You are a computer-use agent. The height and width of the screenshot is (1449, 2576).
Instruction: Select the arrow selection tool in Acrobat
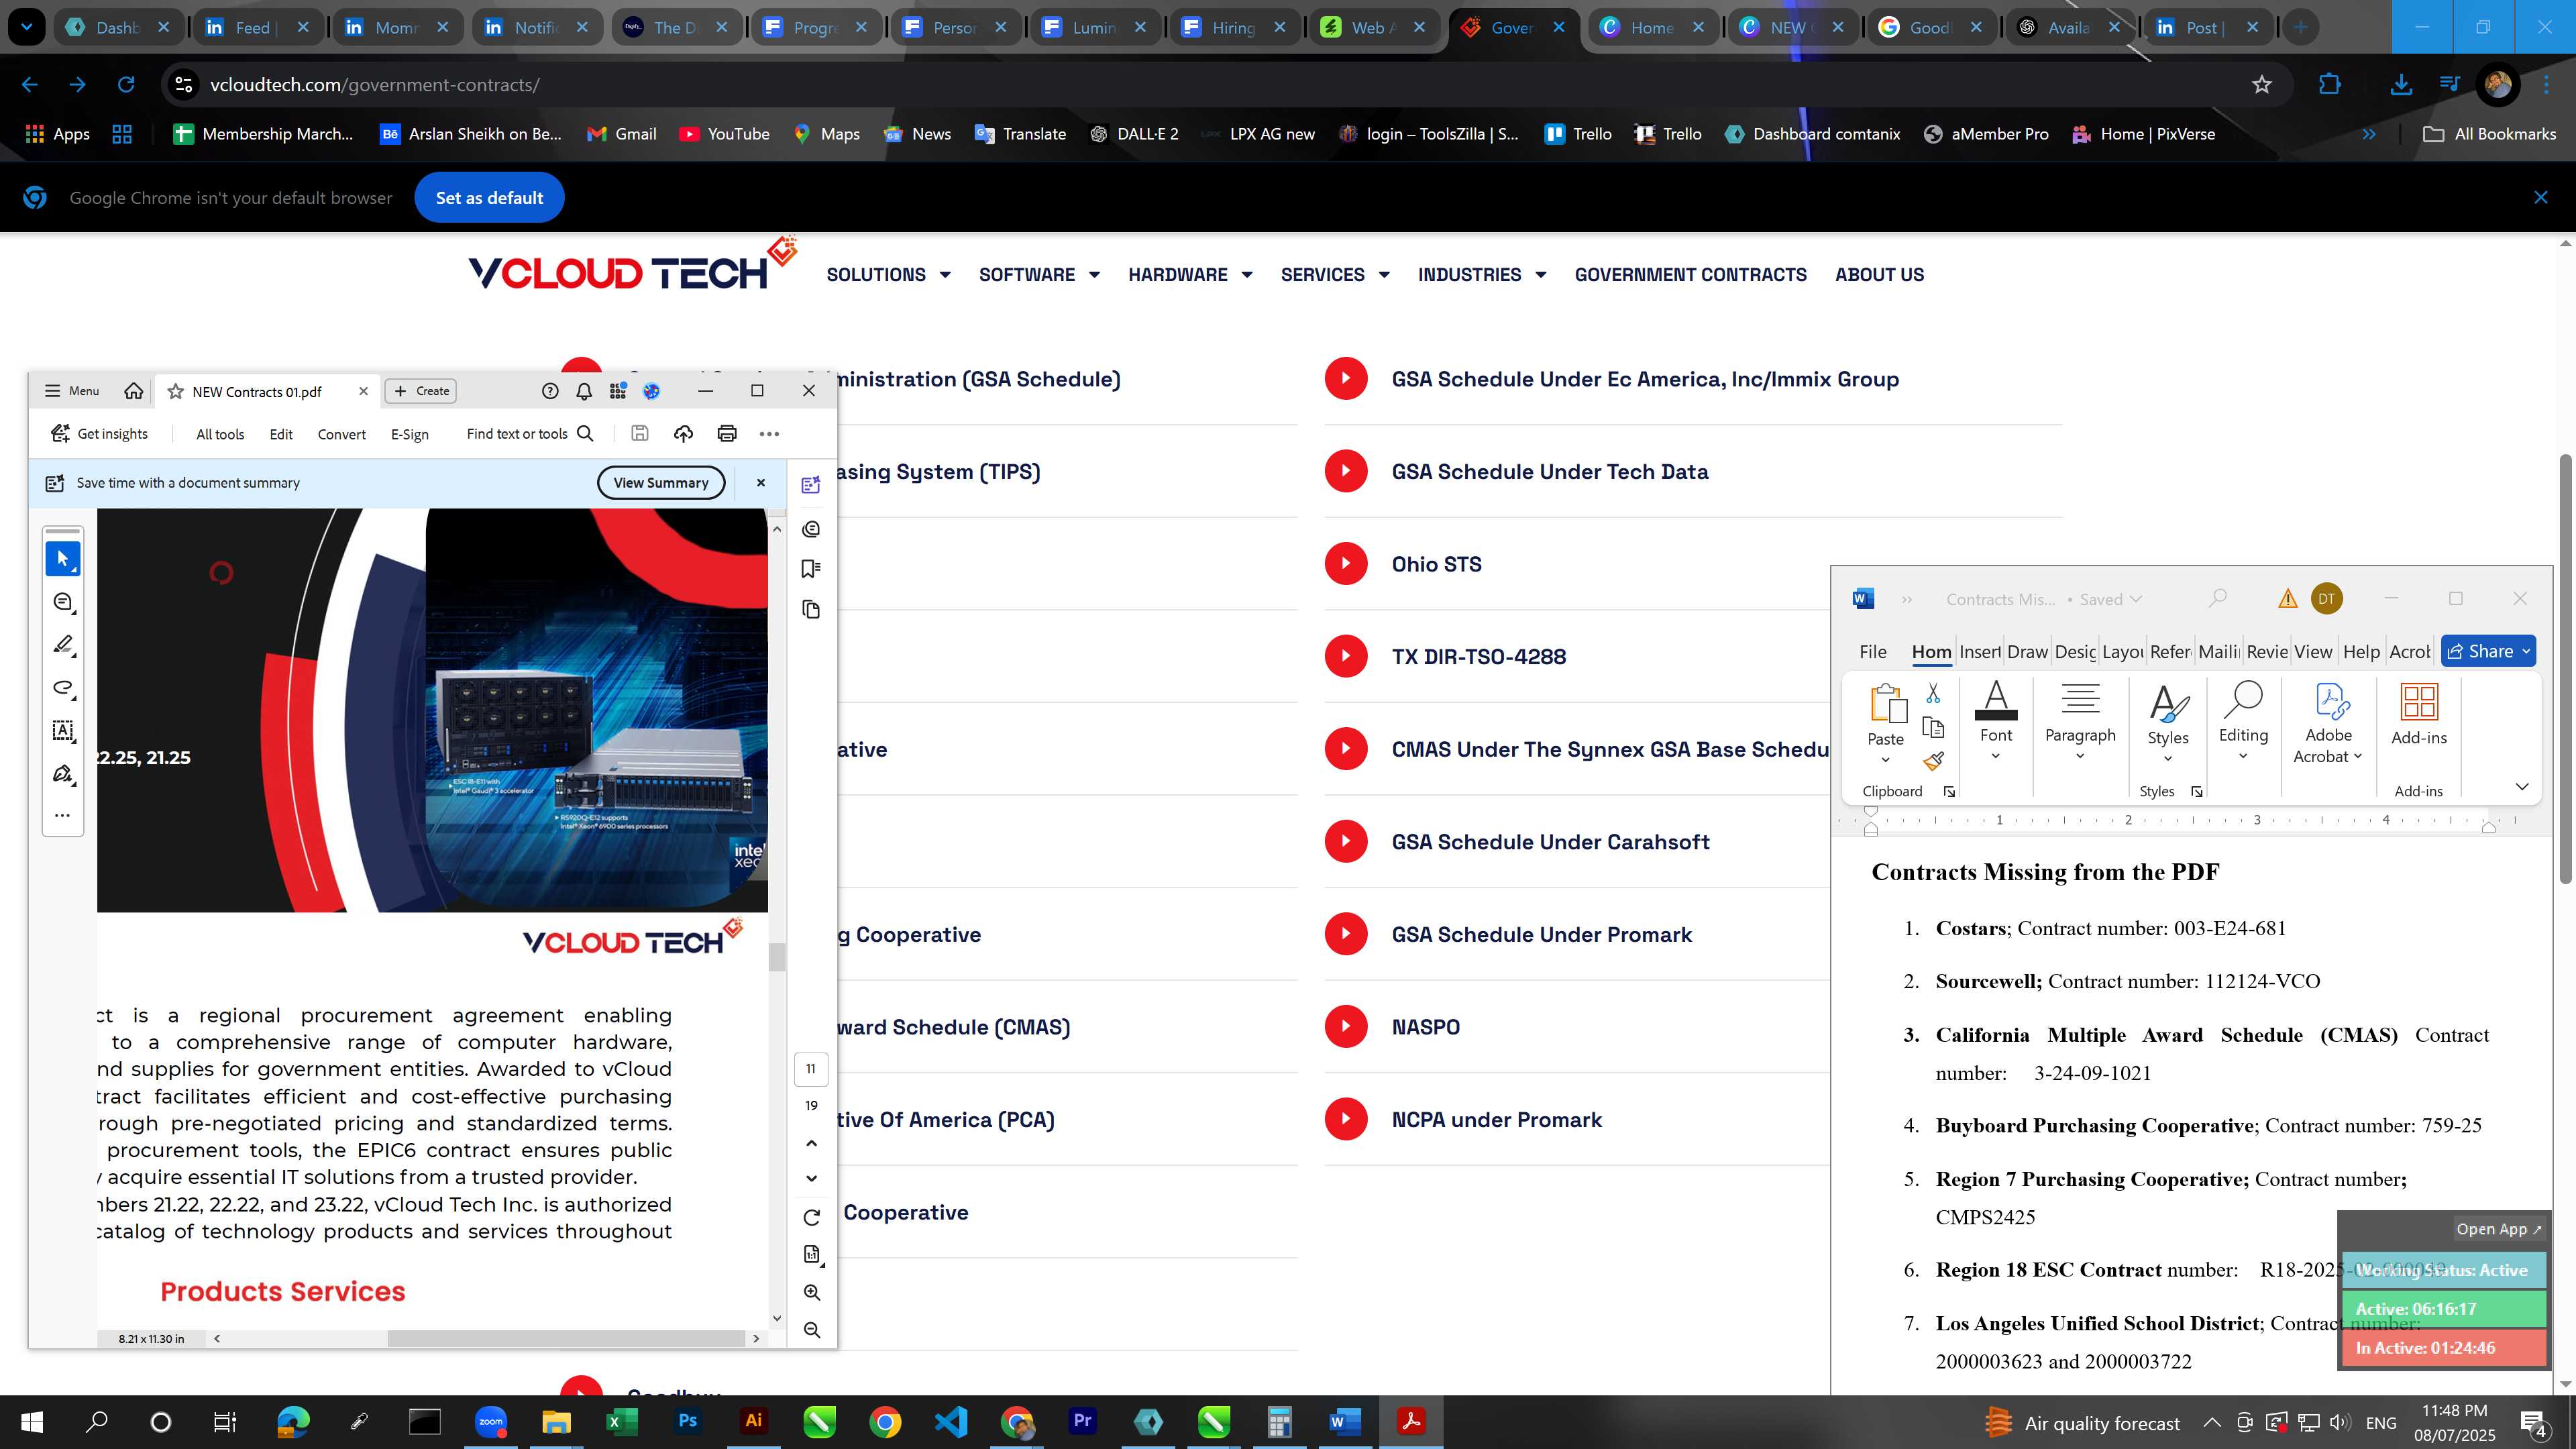point(63,558)
